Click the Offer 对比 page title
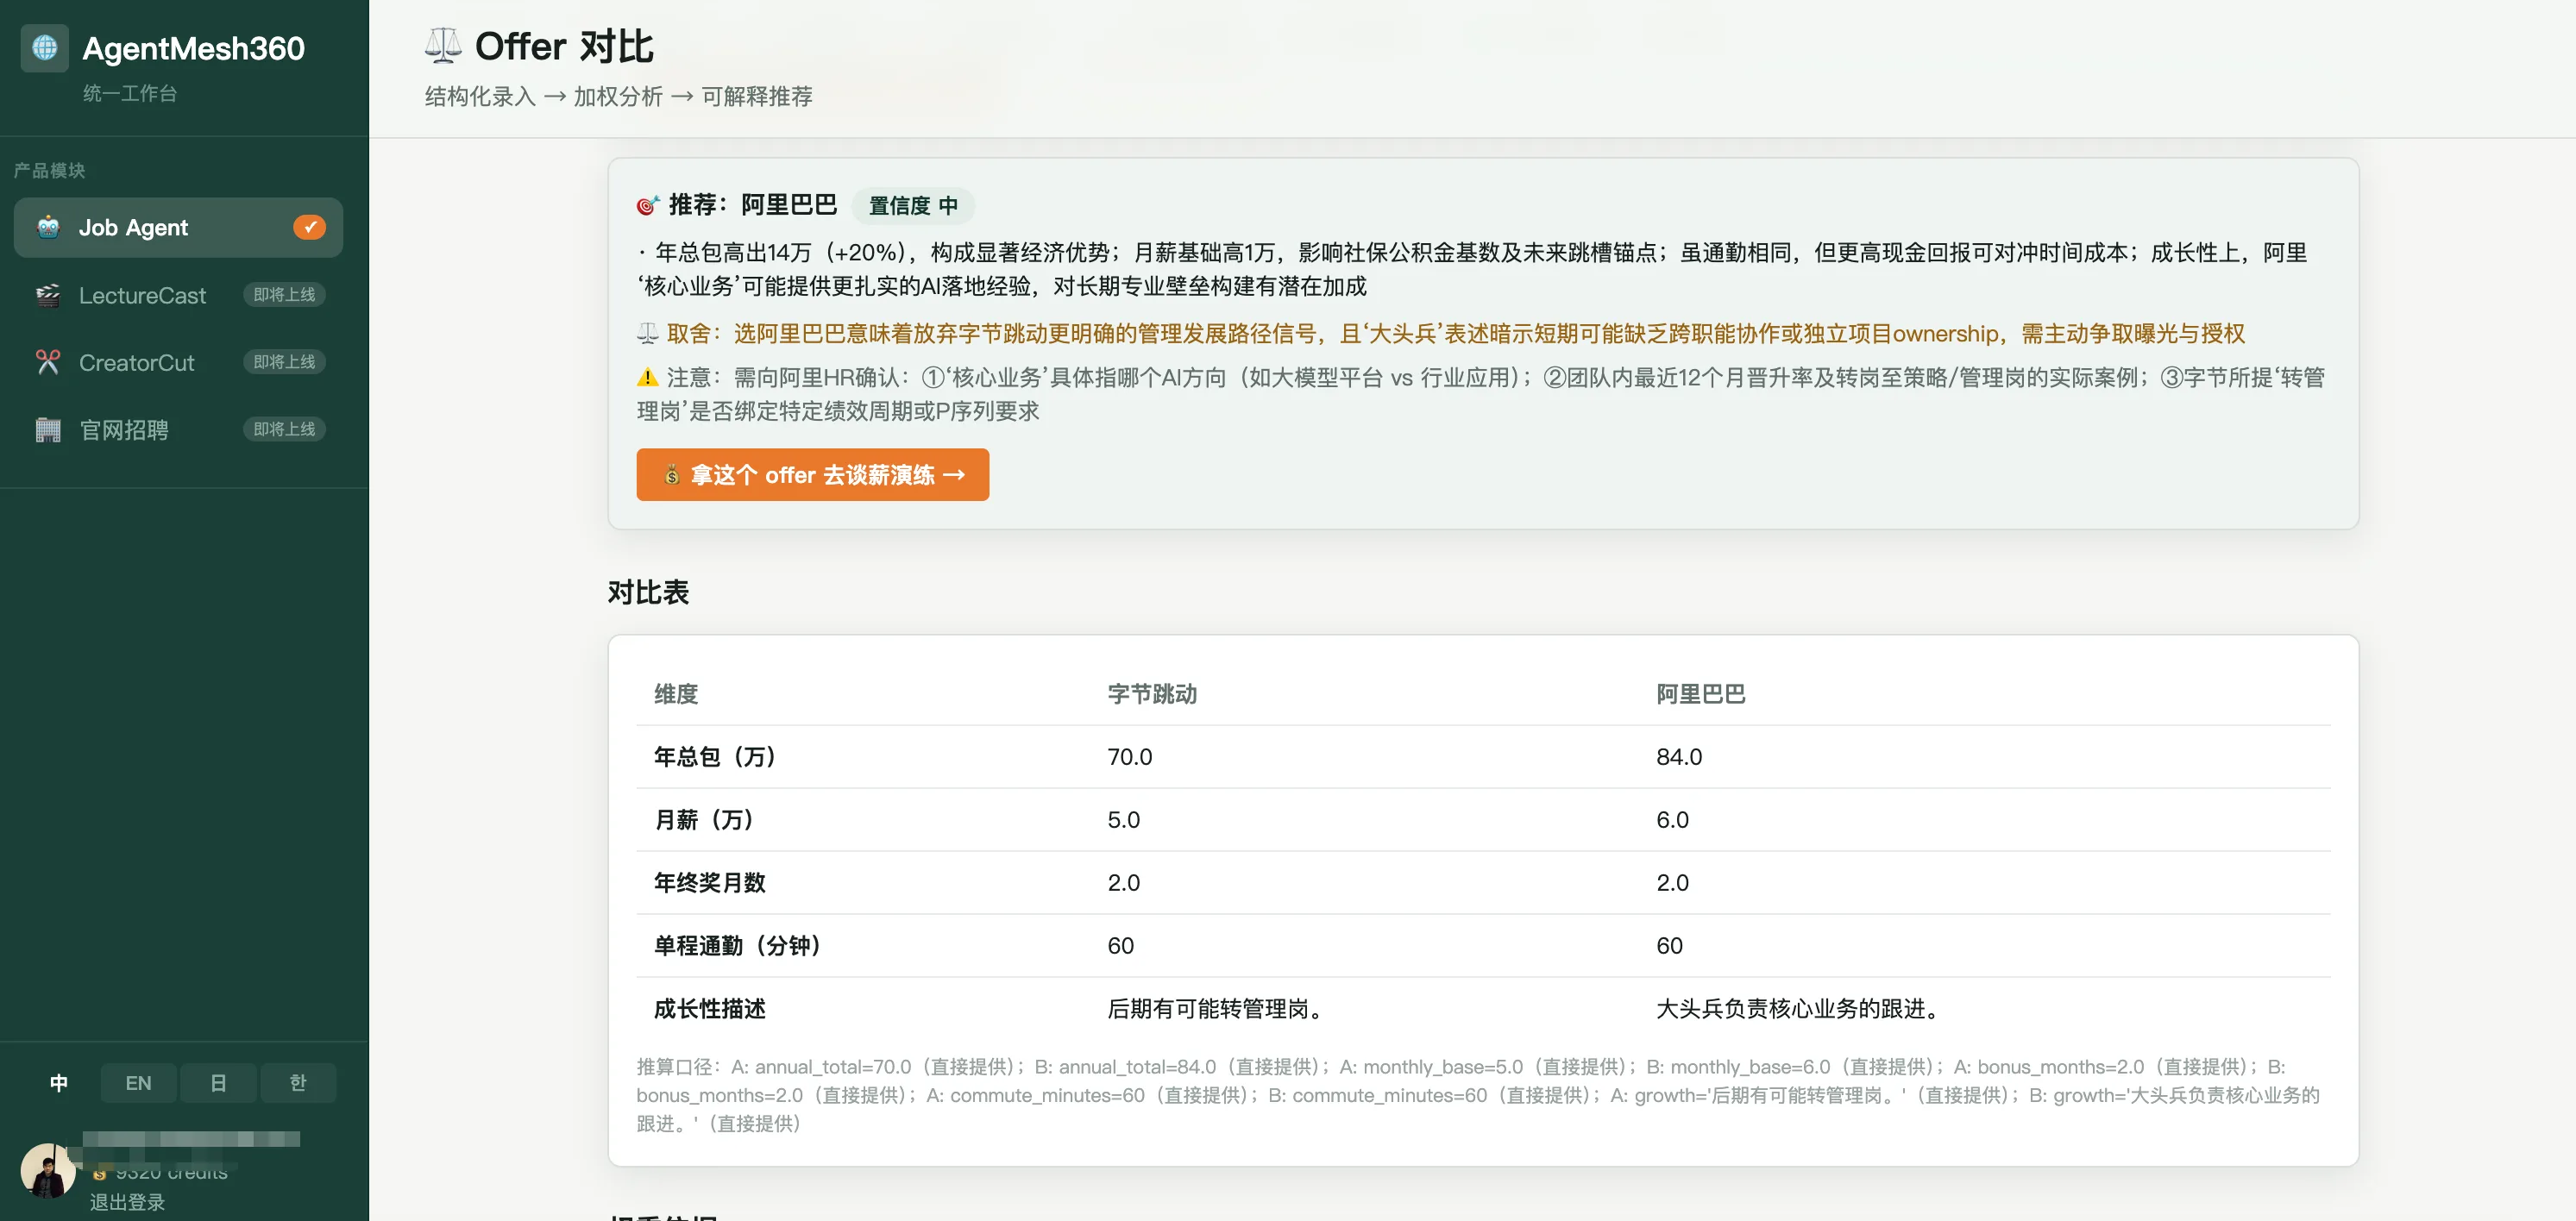The width and height of the screenshot is (2576, 1221). [564, 46]
